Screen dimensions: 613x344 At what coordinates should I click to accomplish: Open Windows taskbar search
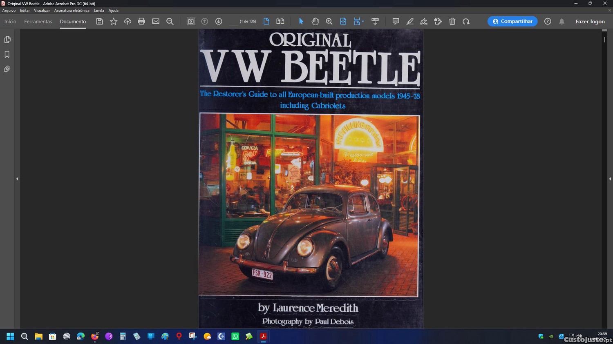[x=25, y=336]
